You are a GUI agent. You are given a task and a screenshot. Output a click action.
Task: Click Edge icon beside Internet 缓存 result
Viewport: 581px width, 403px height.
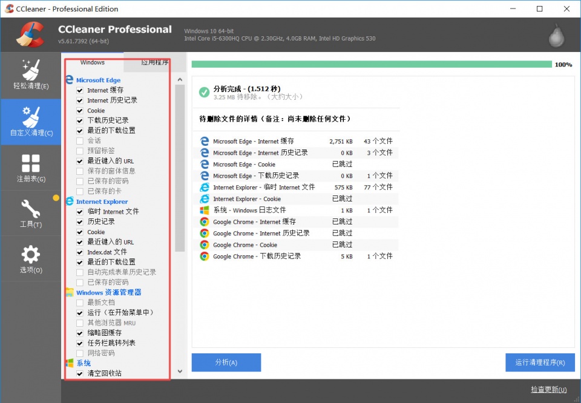coord(204,141)
